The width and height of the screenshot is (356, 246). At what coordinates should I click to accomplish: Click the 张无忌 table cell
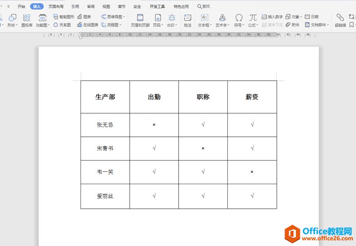(x=105, y=125)
